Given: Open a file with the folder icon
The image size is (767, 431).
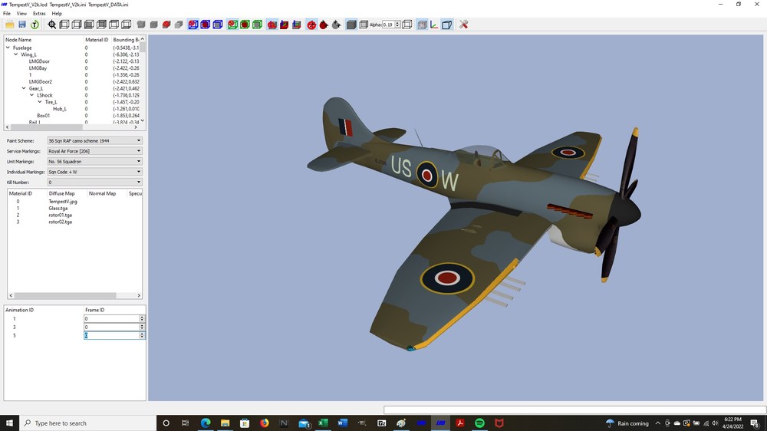Looking at the screenshot, I should pyautogui.click(x=10, y=25).
